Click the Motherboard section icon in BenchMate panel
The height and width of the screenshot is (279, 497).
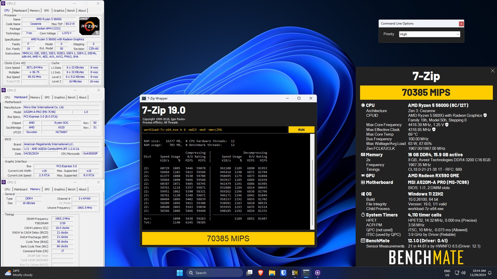(x=363, y=182)
